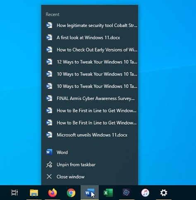Launch iTunes from the taskbar
This screenshot has height=200, width=196.
click(145, 193)
